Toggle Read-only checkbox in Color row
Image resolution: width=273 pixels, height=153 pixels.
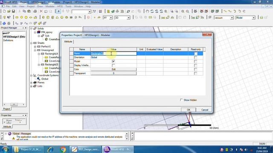pos(195,69)
